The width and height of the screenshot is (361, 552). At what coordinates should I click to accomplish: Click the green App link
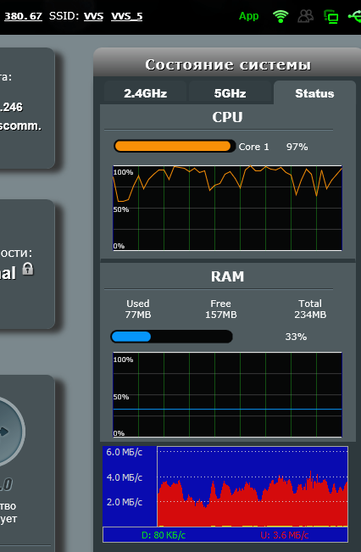coord(249,16)
